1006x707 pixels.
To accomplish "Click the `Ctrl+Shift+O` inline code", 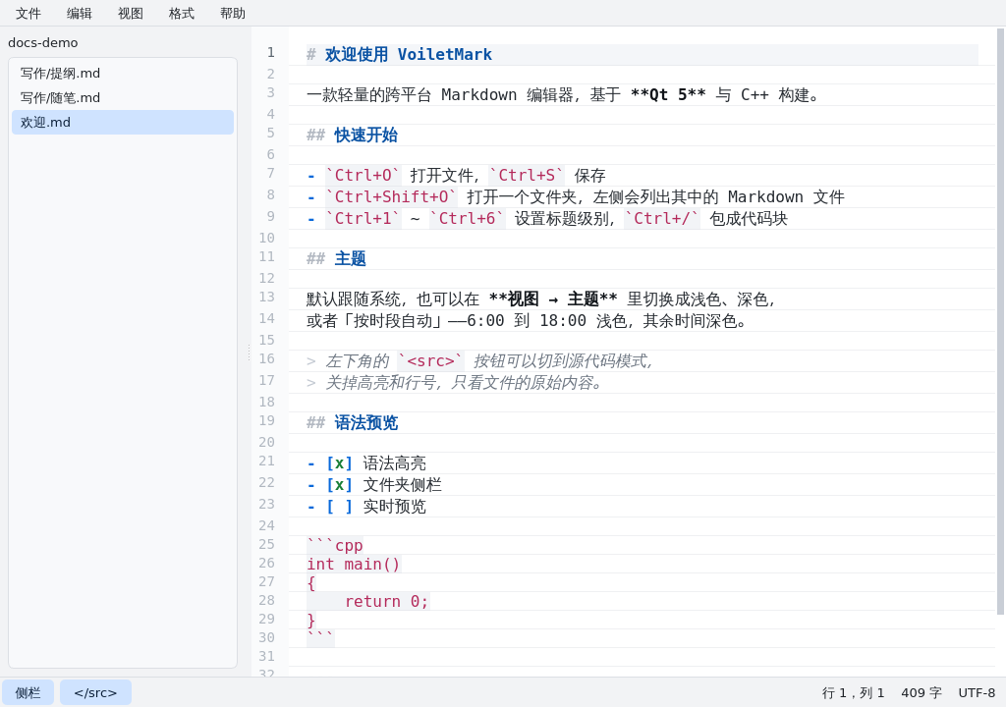I will click(391, 197).
